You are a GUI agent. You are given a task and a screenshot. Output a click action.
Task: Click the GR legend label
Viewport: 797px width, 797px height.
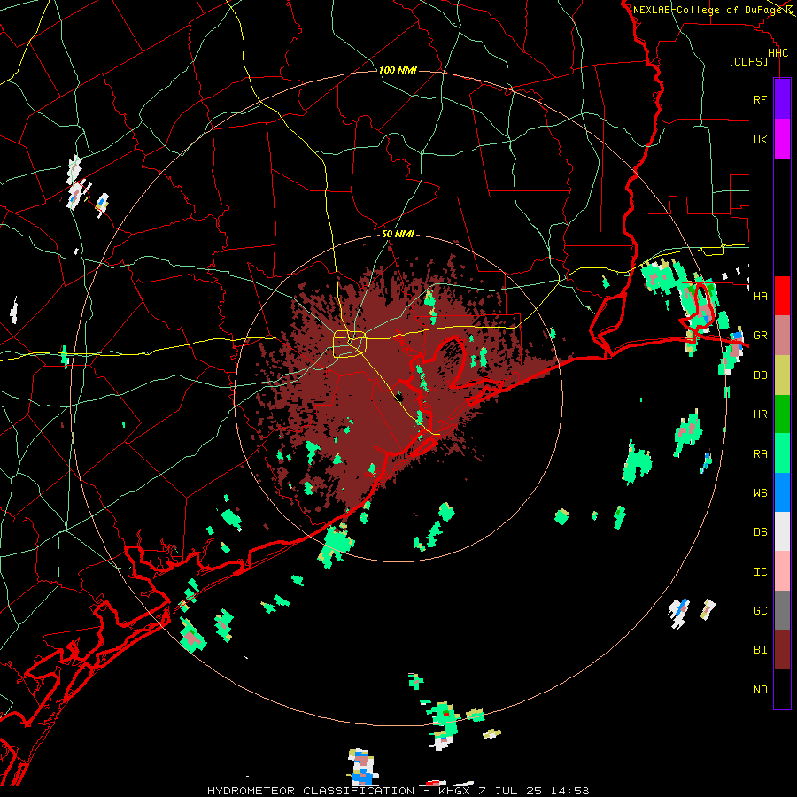760,336
